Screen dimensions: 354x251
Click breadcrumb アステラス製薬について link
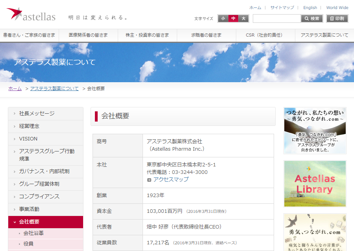pos(54,89)
